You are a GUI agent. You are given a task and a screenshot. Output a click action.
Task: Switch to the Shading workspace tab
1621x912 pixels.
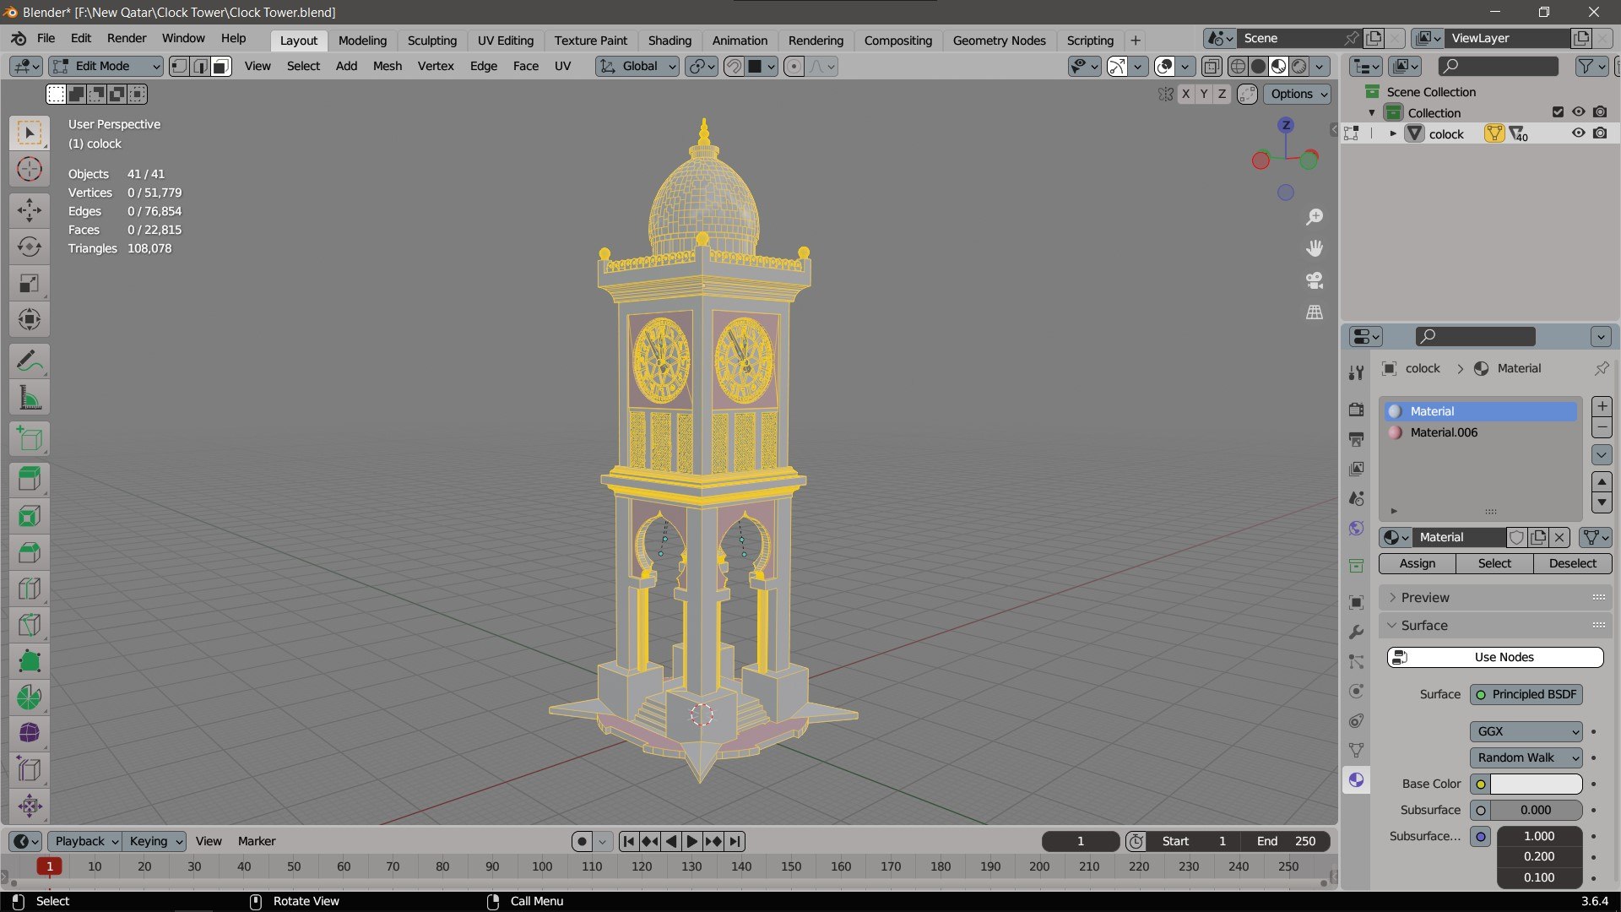pyautogui.click(x=670, y=40)
